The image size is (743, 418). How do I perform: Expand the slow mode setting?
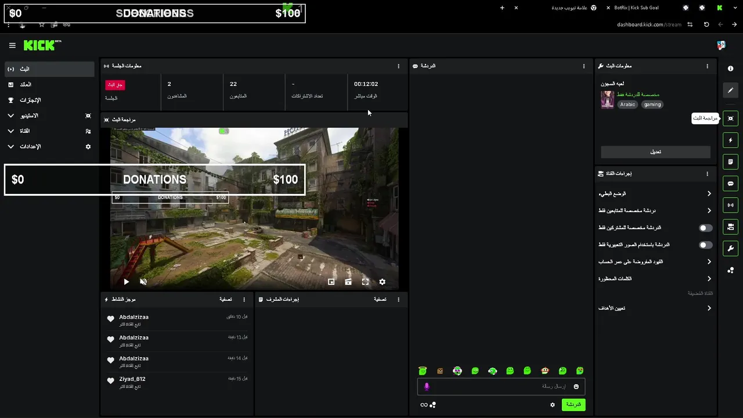pos(655,194)
